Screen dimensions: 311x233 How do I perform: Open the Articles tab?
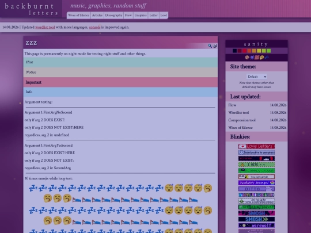coord(97,16)
